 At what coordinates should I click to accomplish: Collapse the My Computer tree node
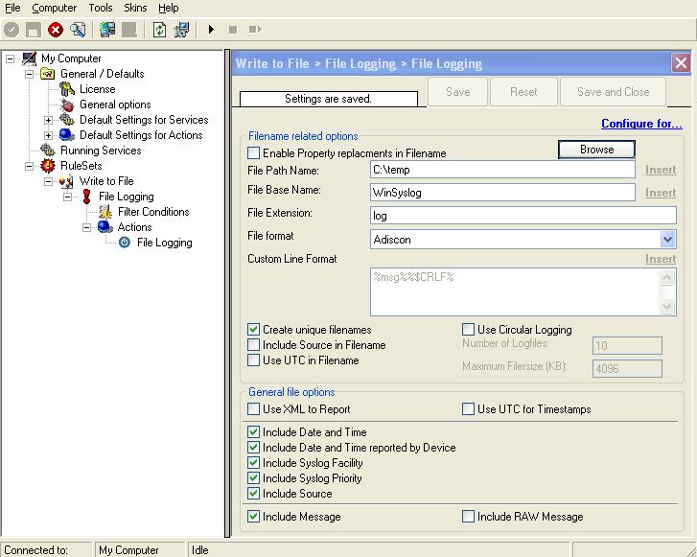point(10,58)
